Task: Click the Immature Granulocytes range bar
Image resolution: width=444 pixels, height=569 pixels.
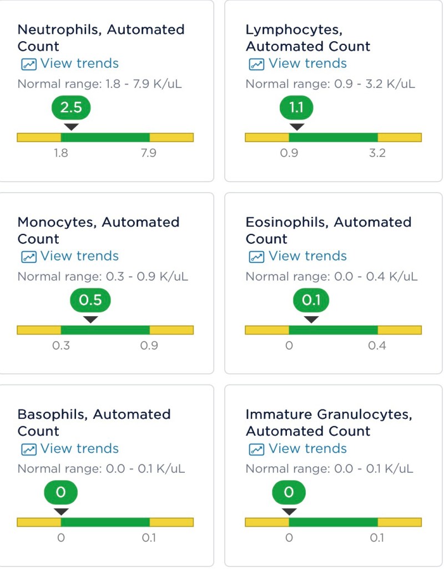Action: pos(333,522)
